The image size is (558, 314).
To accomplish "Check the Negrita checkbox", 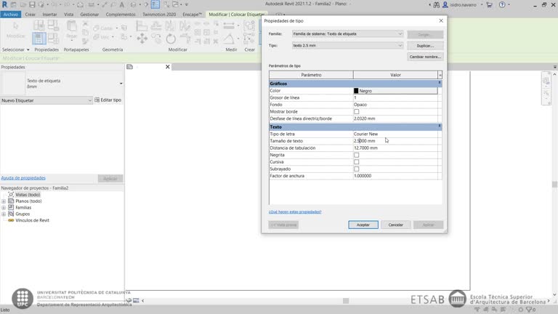I will click(356, 155).
